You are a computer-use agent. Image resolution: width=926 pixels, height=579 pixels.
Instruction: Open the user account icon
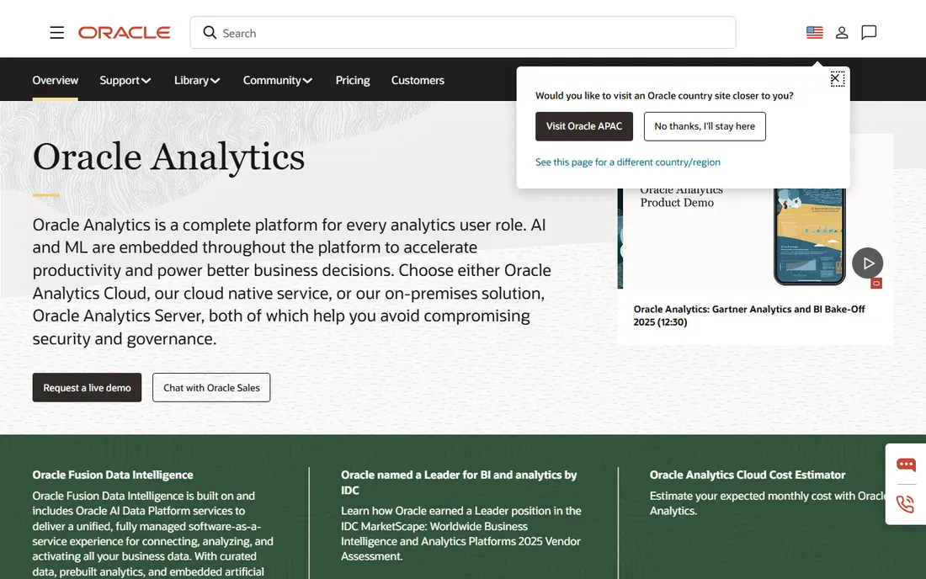click(842, 33)
